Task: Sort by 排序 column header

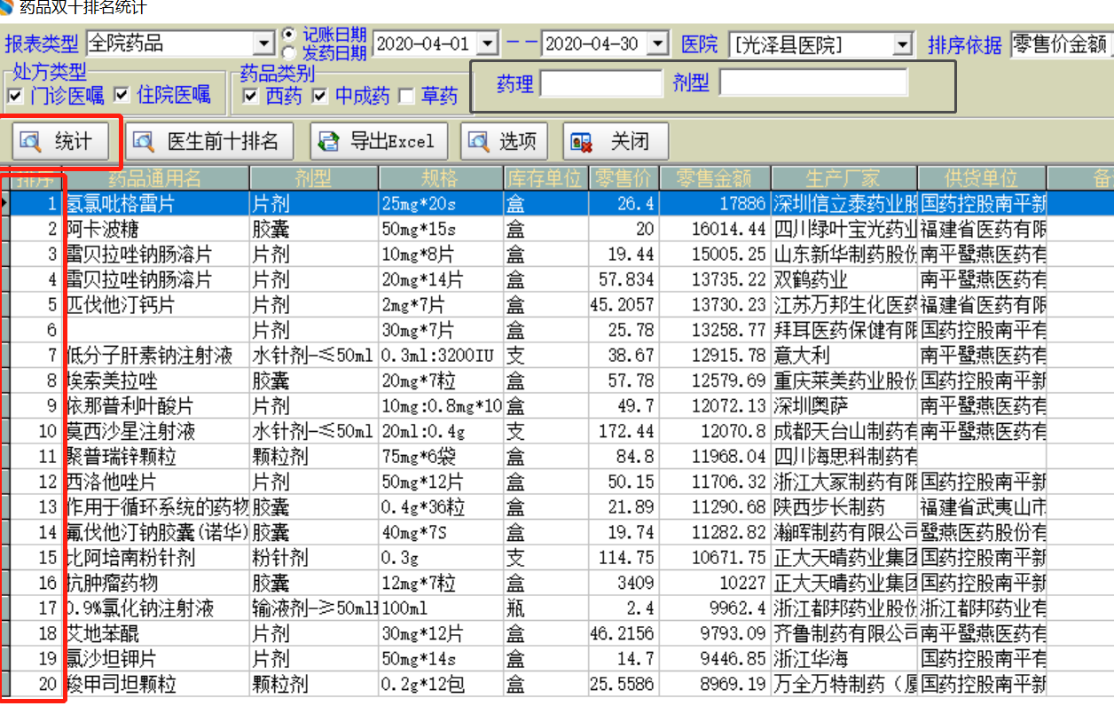Action: click(x=35, y=177)
